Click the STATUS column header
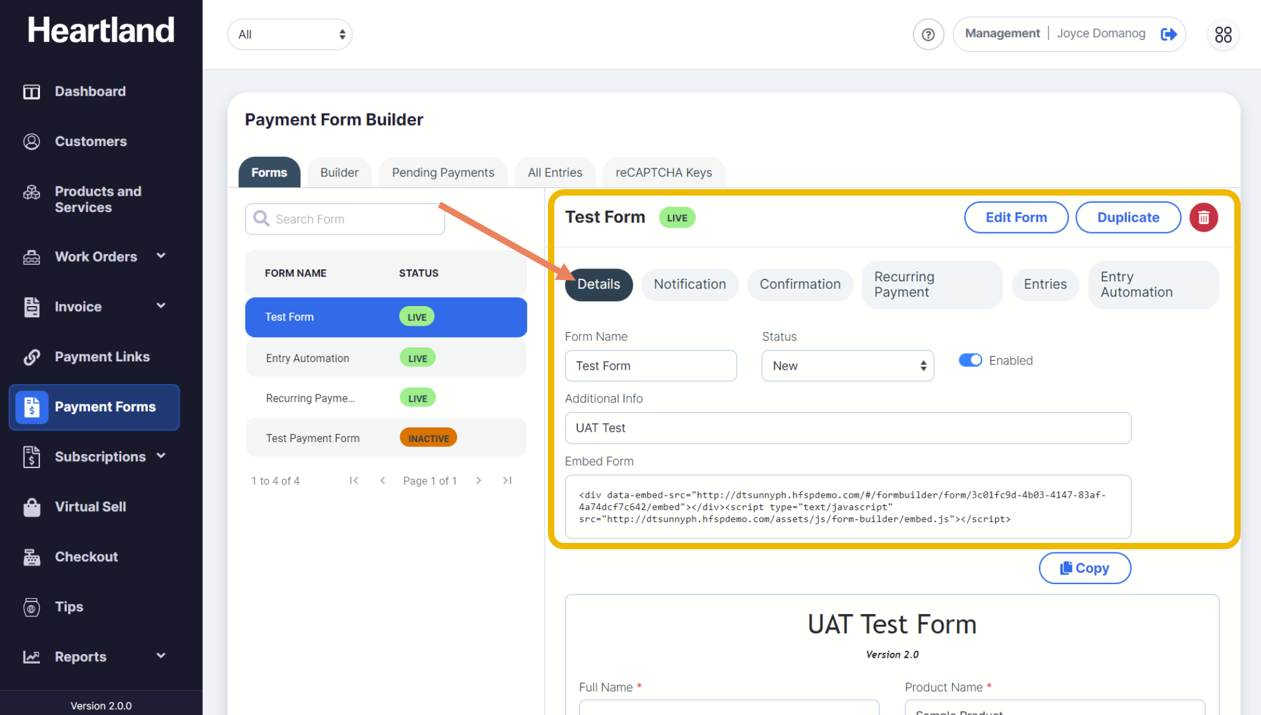1261x715 pixels. [x=418, y=273]
